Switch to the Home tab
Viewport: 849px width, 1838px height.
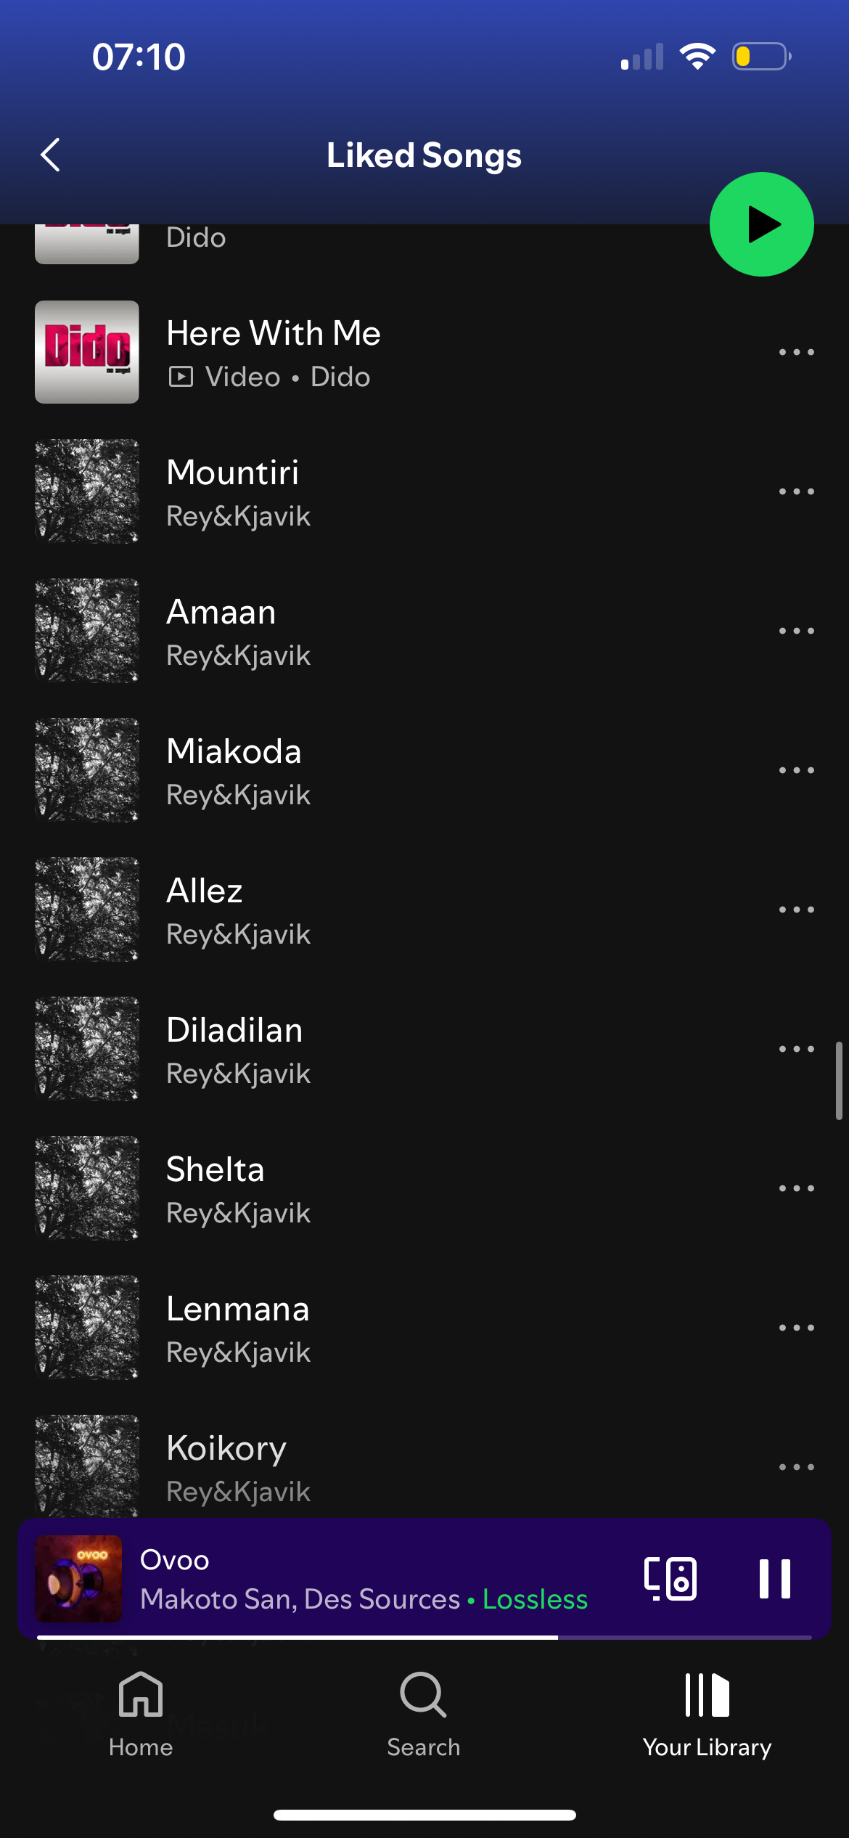point(141,1715)
